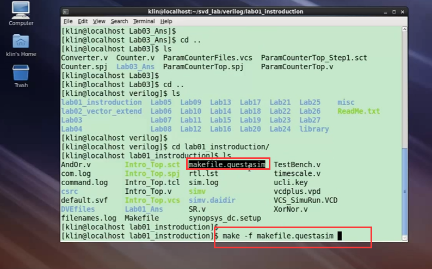432x269 pixels.
Task: Click rtl.lst in the listing
Action: tap(203, 174)
